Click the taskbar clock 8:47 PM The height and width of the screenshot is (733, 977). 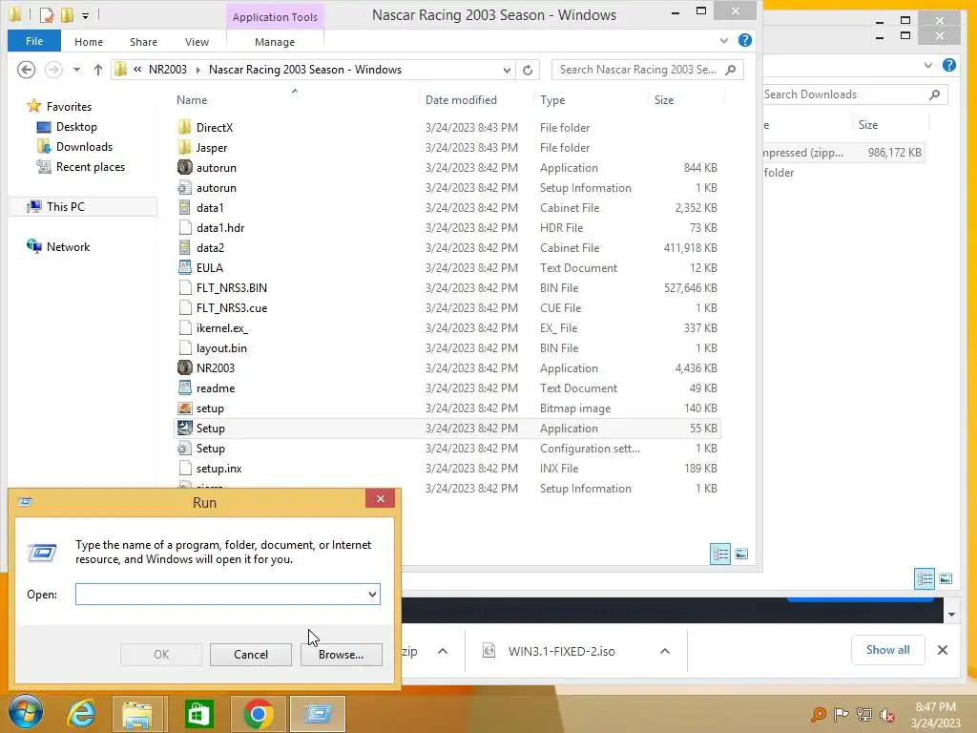(935, 707)
